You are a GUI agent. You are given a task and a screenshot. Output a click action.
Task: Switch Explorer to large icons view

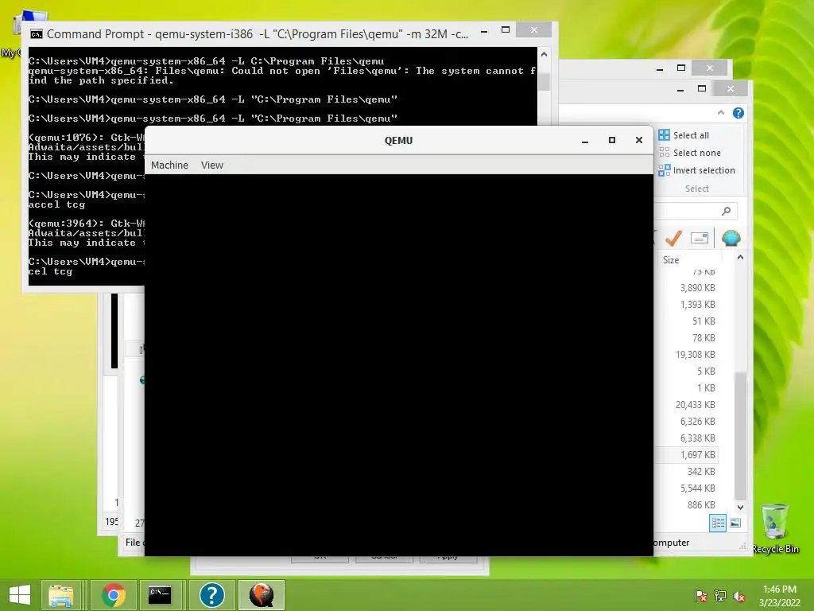[x=735, y=523]
